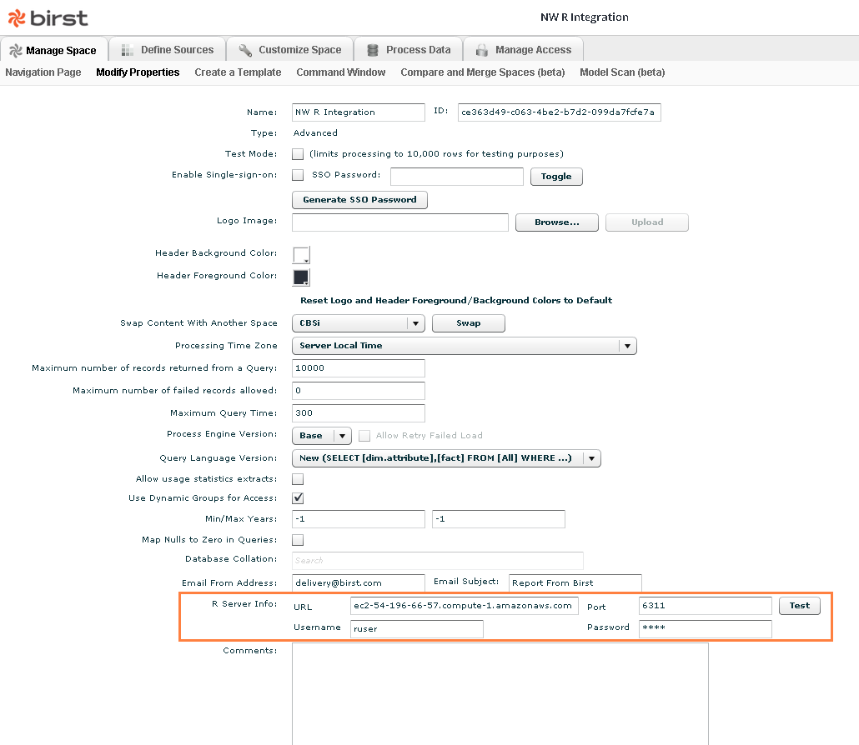Click the Email From Address field
Image resolution: width=859 pixels, height=745 pixels.
[359, 583]
